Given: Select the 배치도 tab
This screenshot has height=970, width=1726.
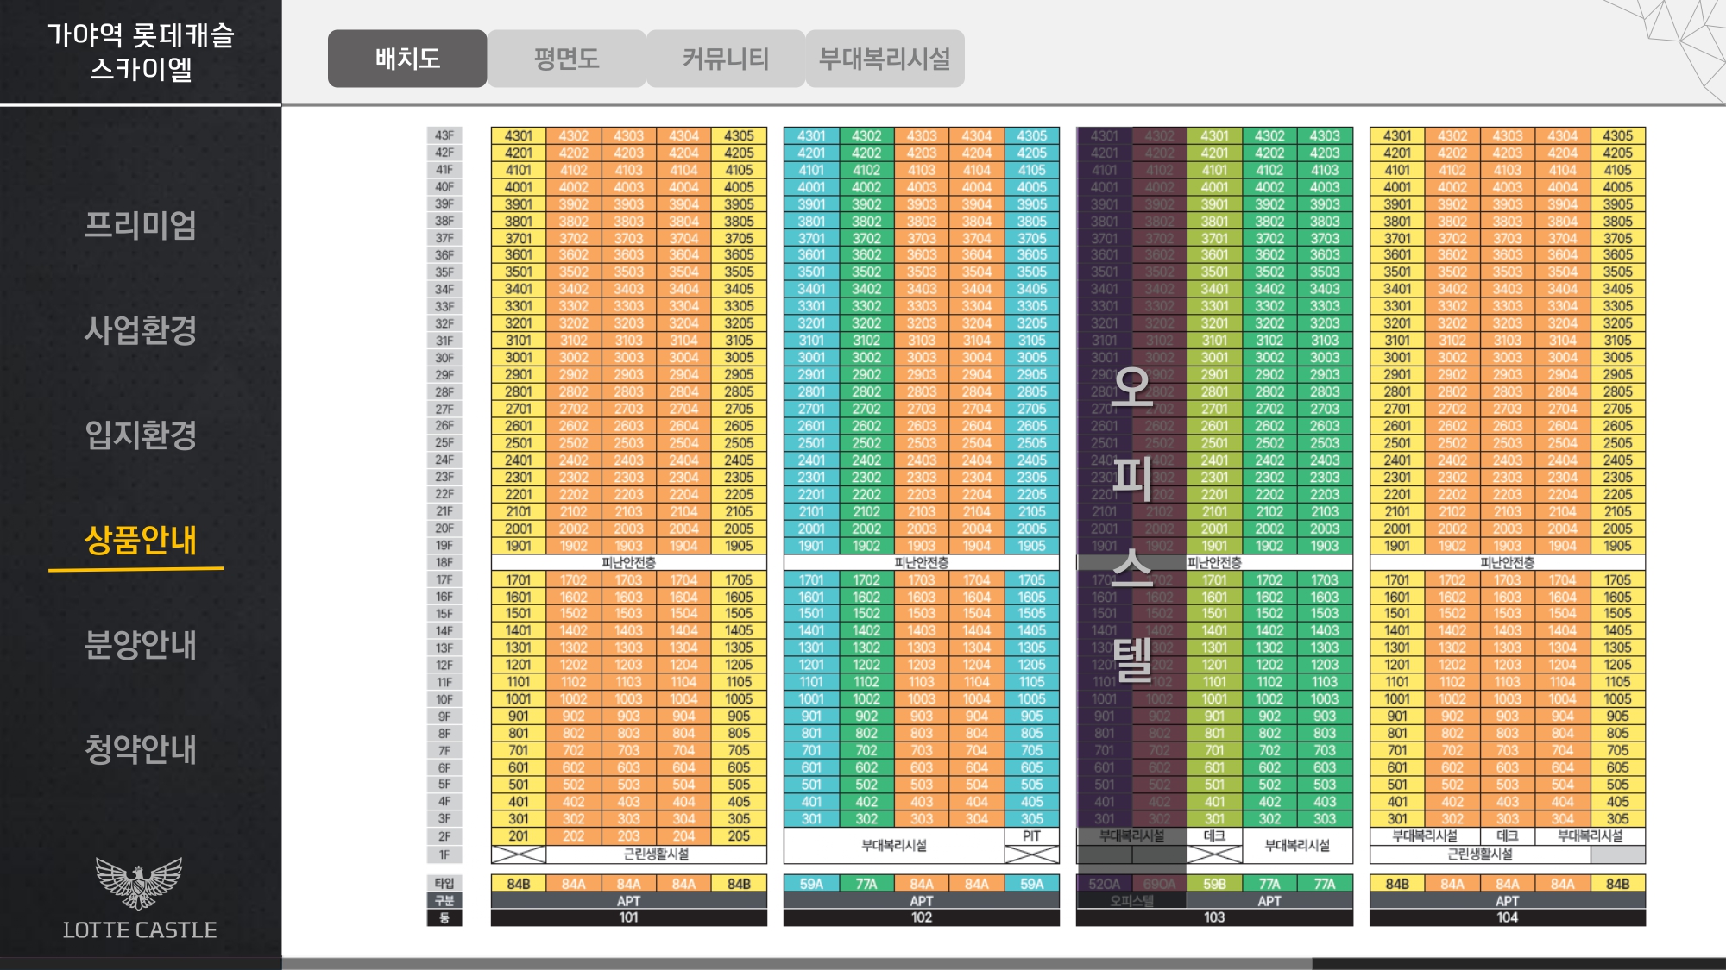Looking at the screenshot, I should point(407,59).
